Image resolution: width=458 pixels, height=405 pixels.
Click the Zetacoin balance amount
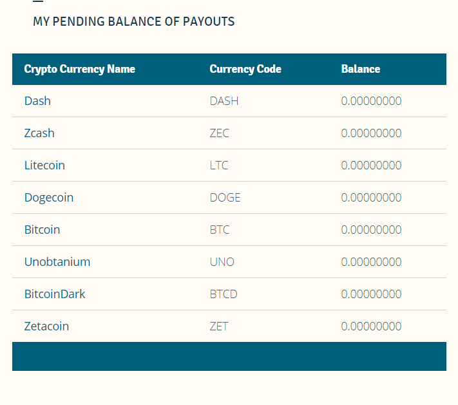[371, 326]
